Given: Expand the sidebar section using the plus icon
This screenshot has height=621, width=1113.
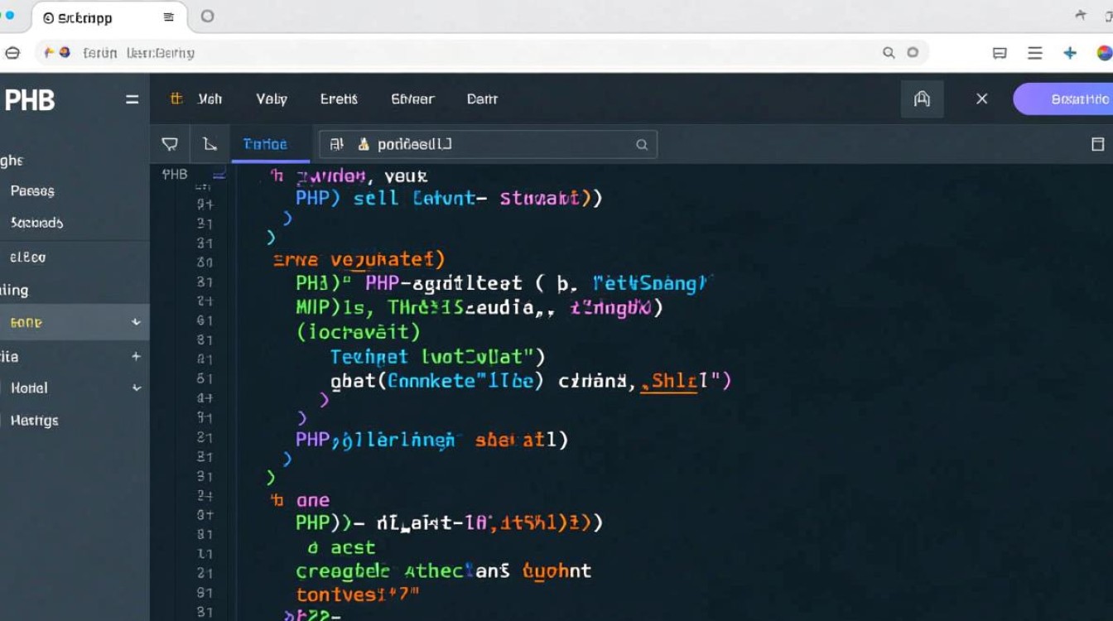Looking at the screenshot, I should pos(136,356).
